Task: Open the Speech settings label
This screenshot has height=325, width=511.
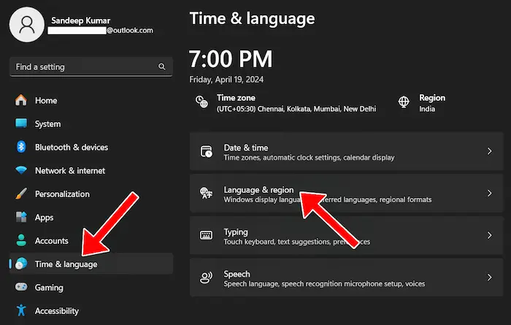Action: coord(237,274)
